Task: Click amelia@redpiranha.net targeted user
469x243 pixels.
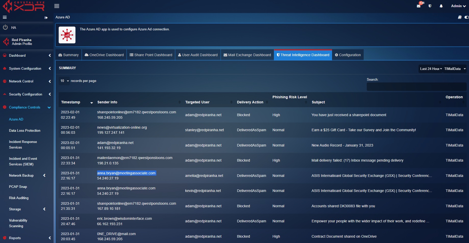Action: 204,176
